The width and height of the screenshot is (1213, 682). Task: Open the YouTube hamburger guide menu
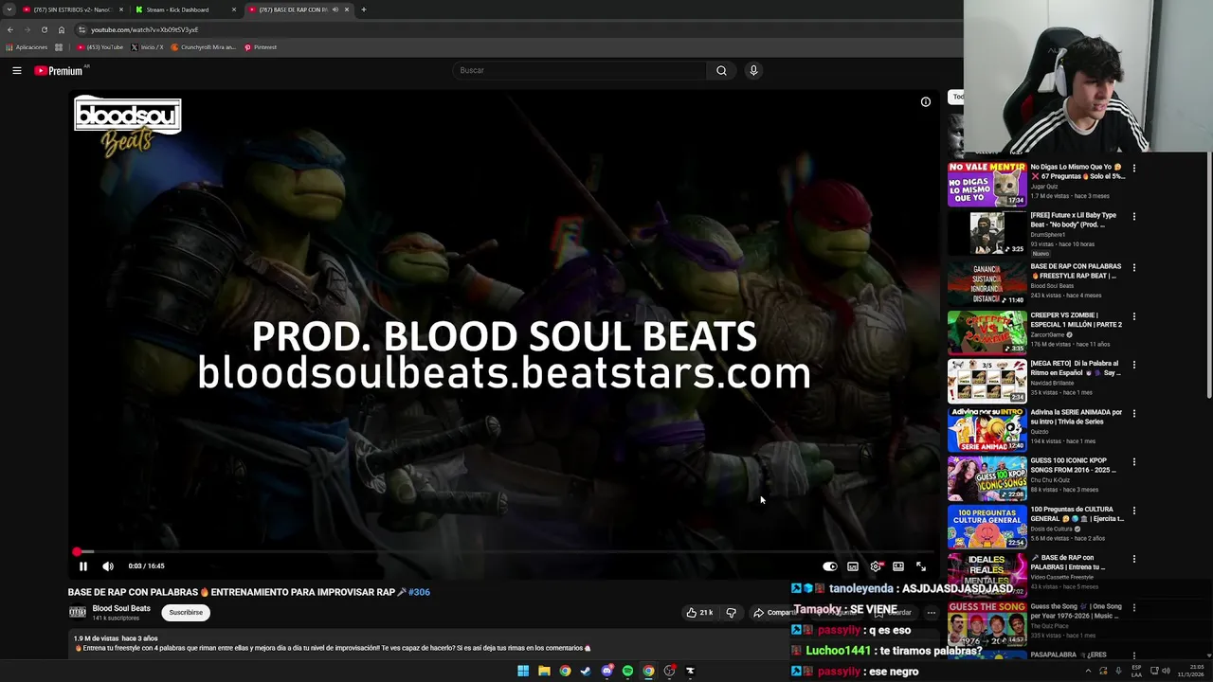pos(16,70)
